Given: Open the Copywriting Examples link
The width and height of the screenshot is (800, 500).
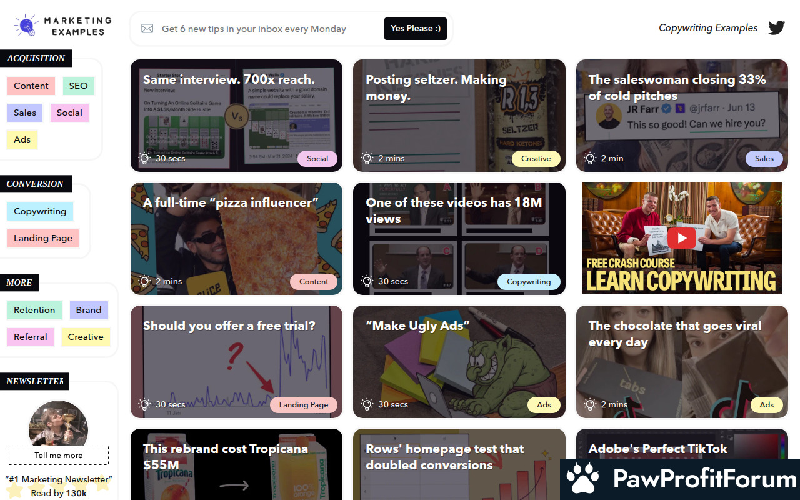Looking at the screenshot, I should [x=708, y=28].
